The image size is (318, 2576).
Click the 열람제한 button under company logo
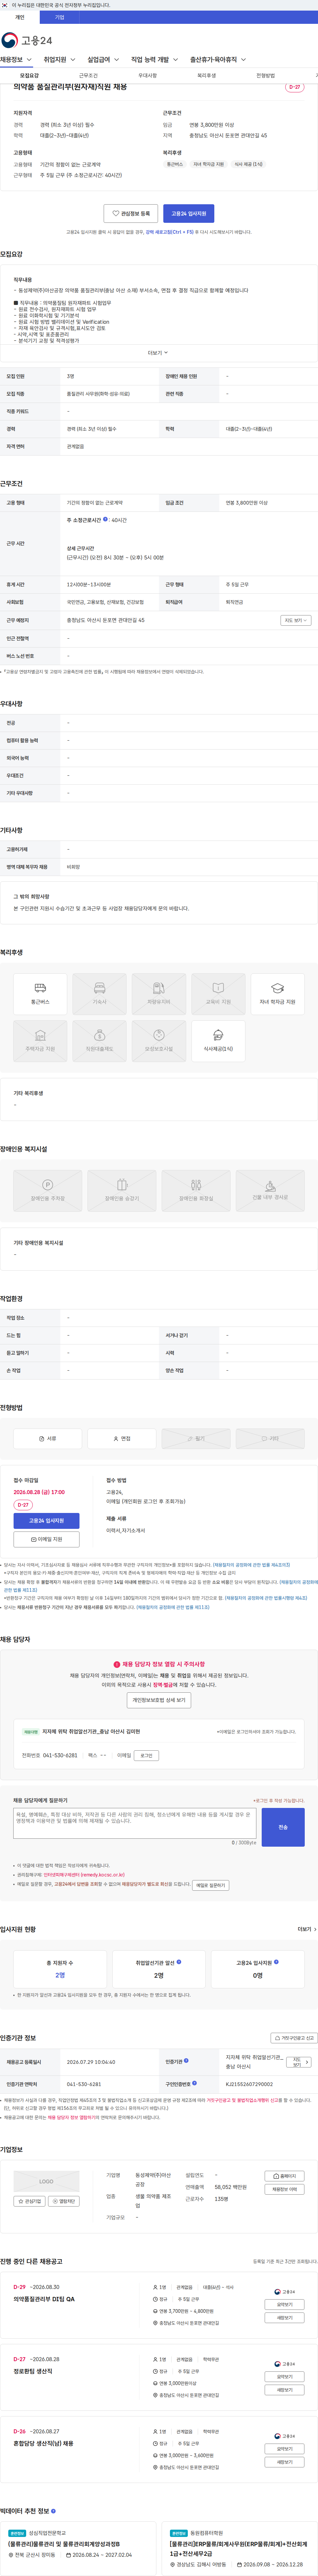(64, 2201)
